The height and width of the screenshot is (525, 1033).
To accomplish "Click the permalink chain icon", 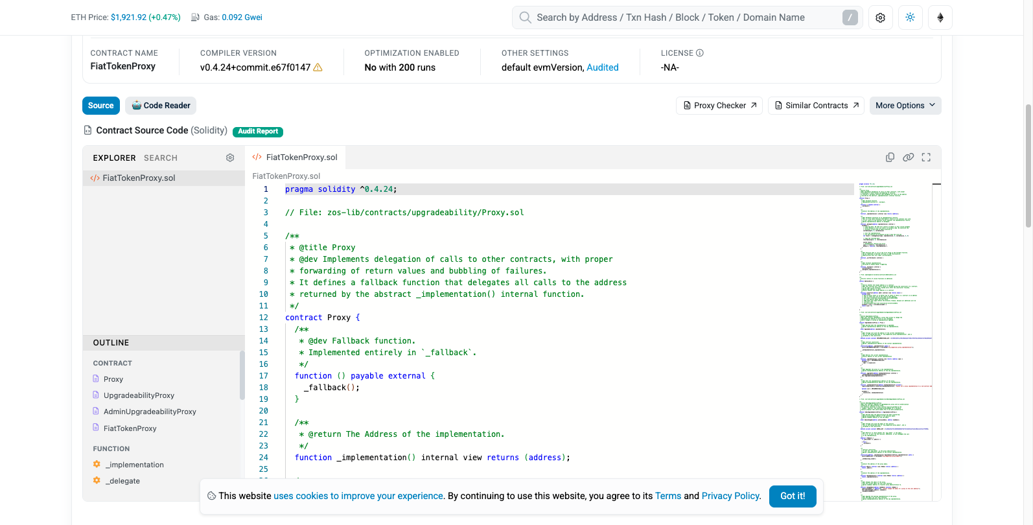I will (908, 157).
